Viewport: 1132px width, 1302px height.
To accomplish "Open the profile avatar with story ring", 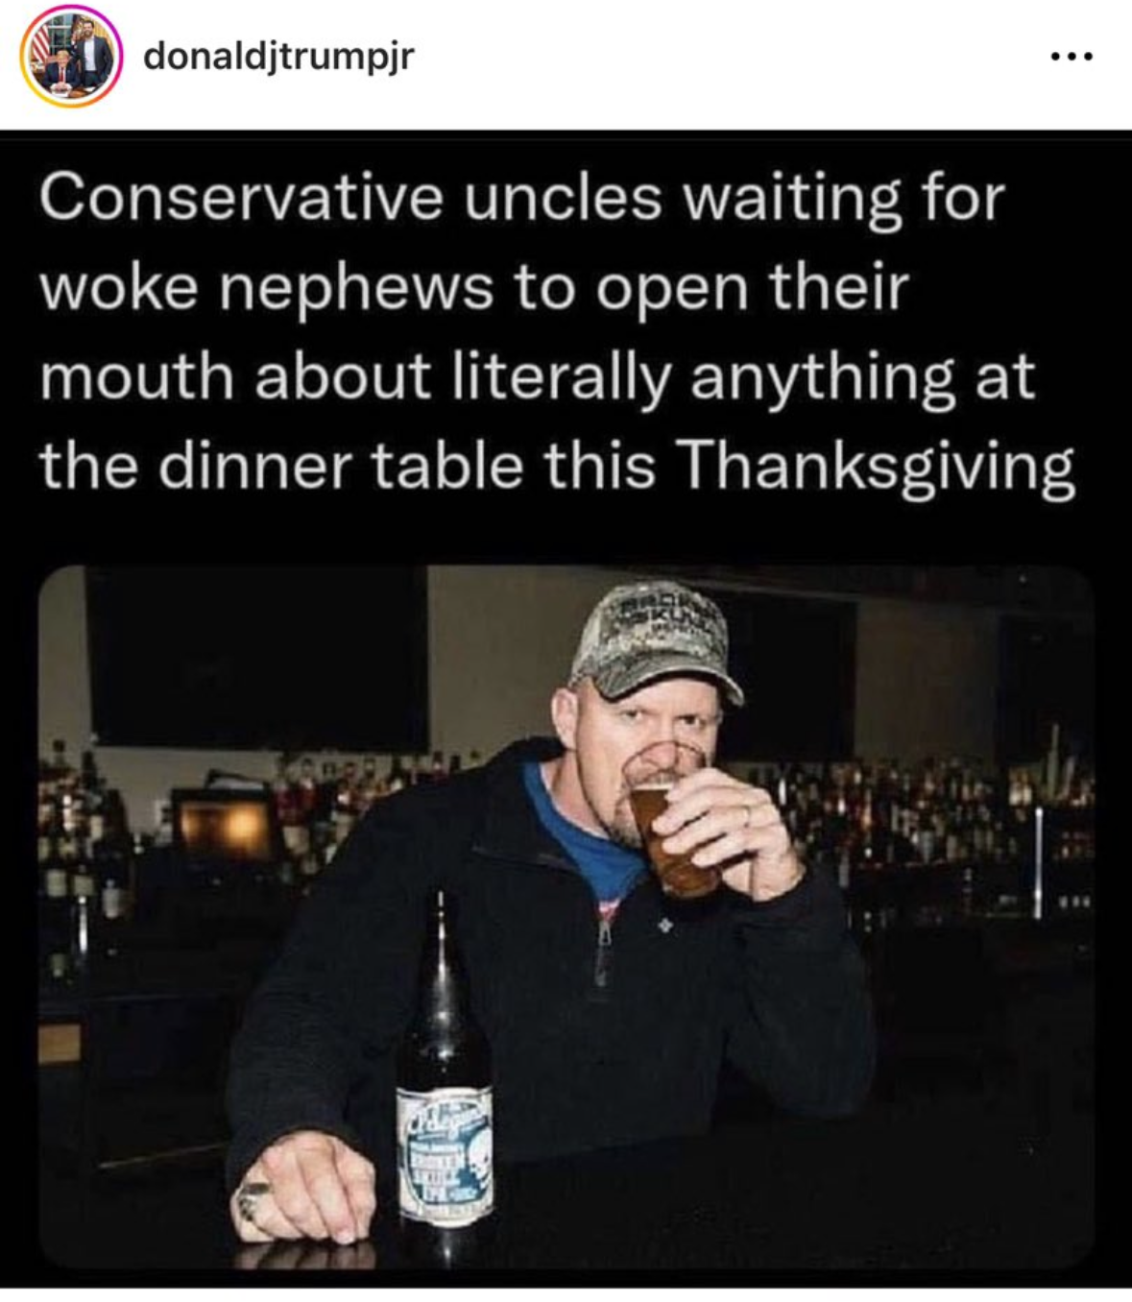I will (x=71, y=58).
